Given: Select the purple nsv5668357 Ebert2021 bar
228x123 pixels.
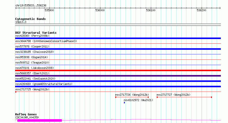Looking at the screenshot, I should point(118,76).
